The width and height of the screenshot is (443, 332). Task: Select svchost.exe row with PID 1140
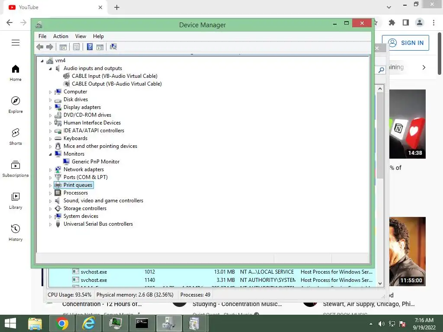pyautogui.click(x=211, y=280)
